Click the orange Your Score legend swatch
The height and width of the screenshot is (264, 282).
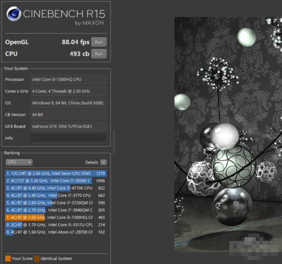coord(8,258)
